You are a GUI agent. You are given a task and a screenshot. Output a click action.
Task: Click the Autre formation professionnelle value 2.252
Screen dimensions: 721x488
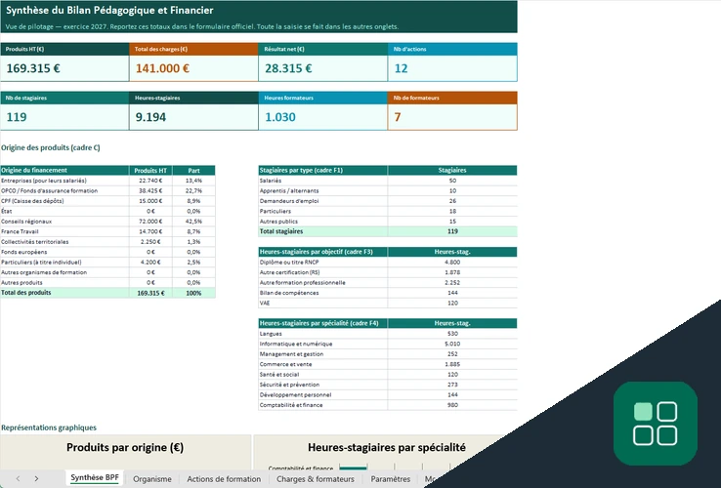tap(452, 283)
